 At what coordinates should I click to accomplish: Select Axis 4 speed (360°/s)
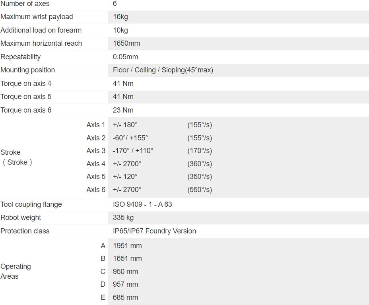point(200,164)
